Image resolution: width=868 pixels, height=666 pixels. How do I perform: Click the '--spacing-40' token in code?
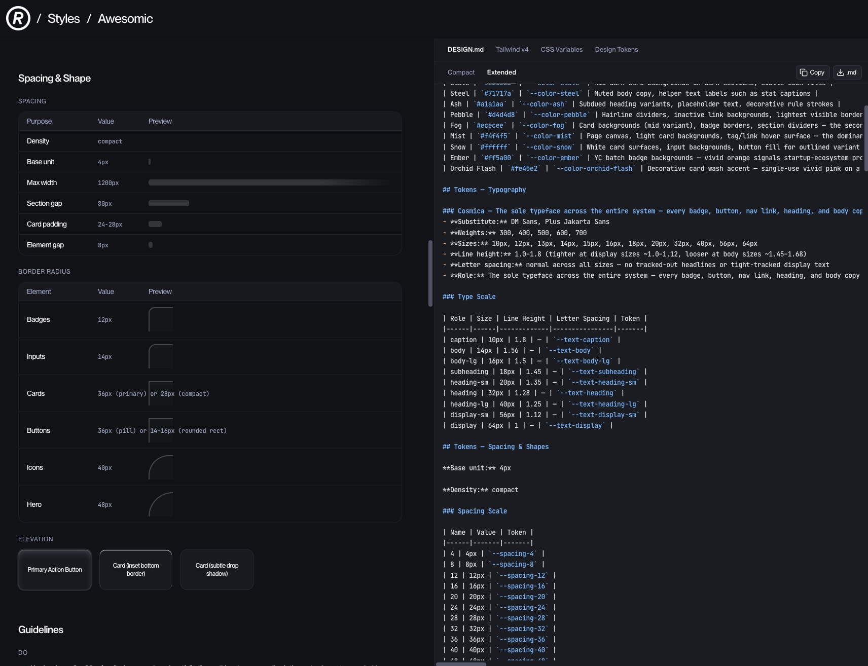tap(522, 650)
